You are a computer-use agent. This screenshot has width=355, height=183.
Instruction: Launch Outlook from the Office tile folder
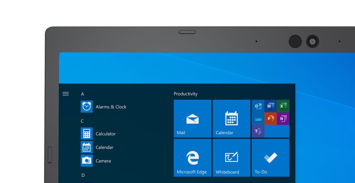(258, 106)
